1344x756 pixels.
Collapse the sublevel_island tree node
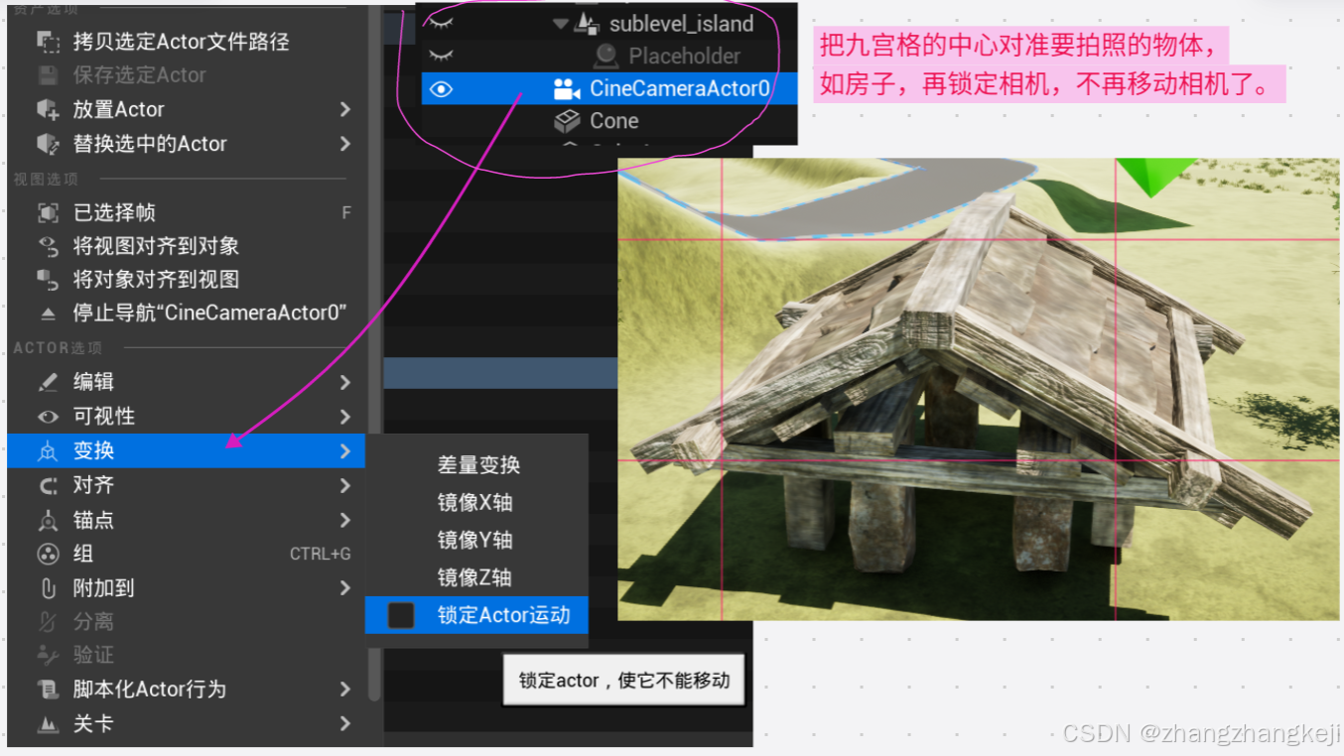(561, 21)
